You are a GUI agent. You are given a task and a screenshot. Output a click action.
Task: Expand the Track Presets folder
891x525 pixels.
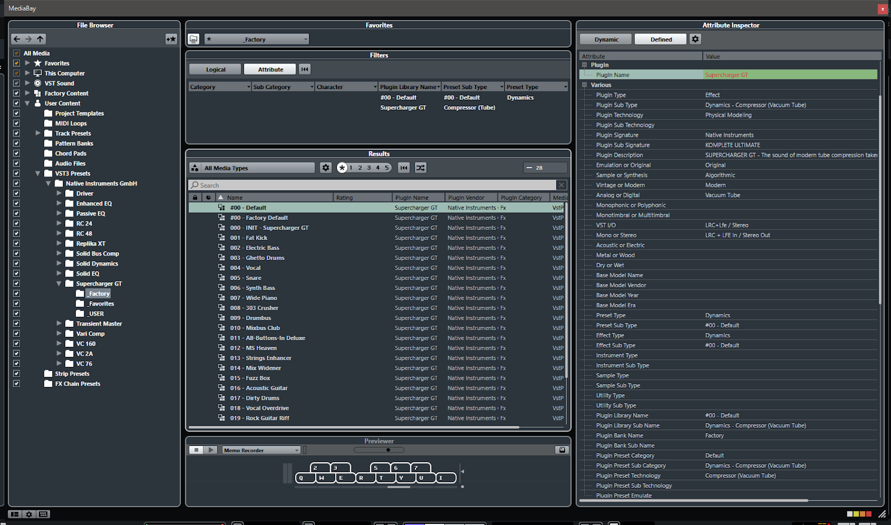(38, 133)
